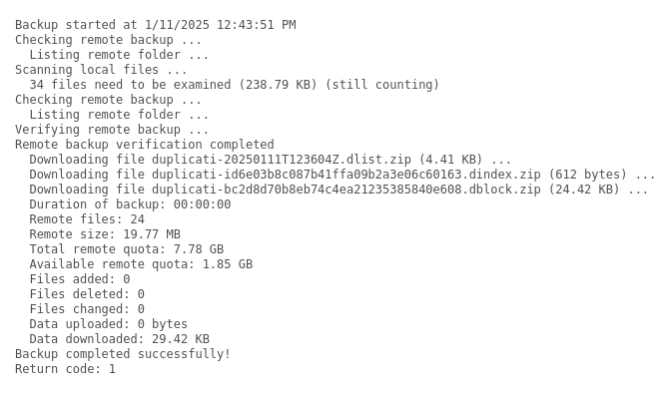Click the 'Verifying remote backup' line
This screenshot has height=395, width=665.
click(x=112, y=130)
